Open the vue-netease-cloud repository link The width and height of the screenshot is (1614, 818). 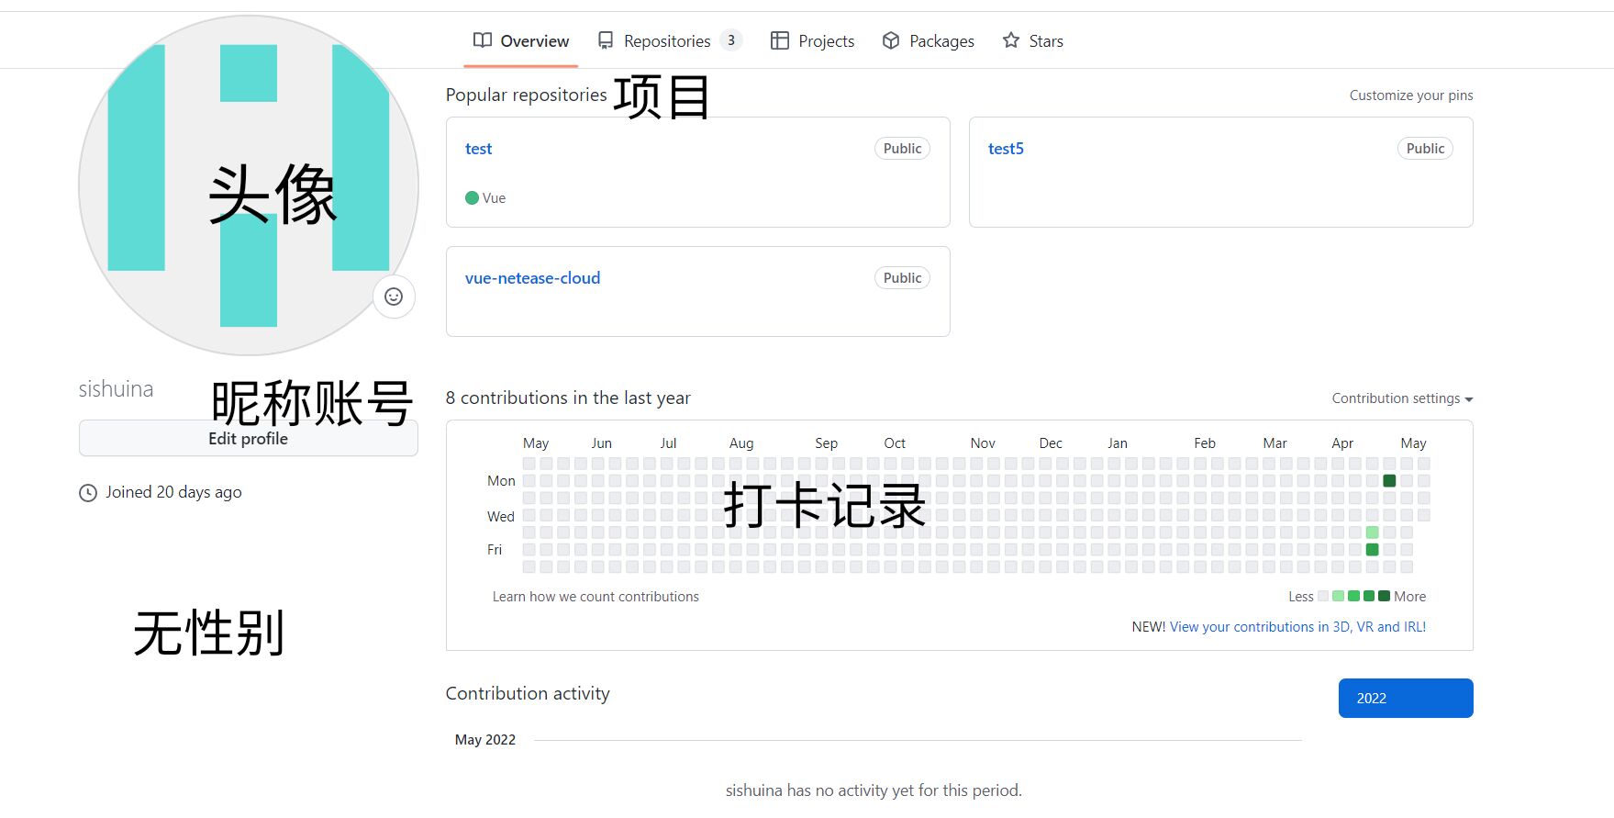tap(532, 278)
